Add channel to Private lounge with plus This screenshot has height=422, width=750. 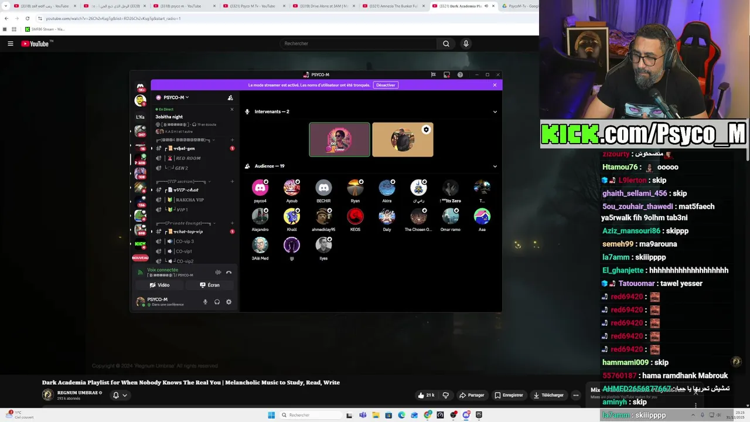tap(232, 223)
